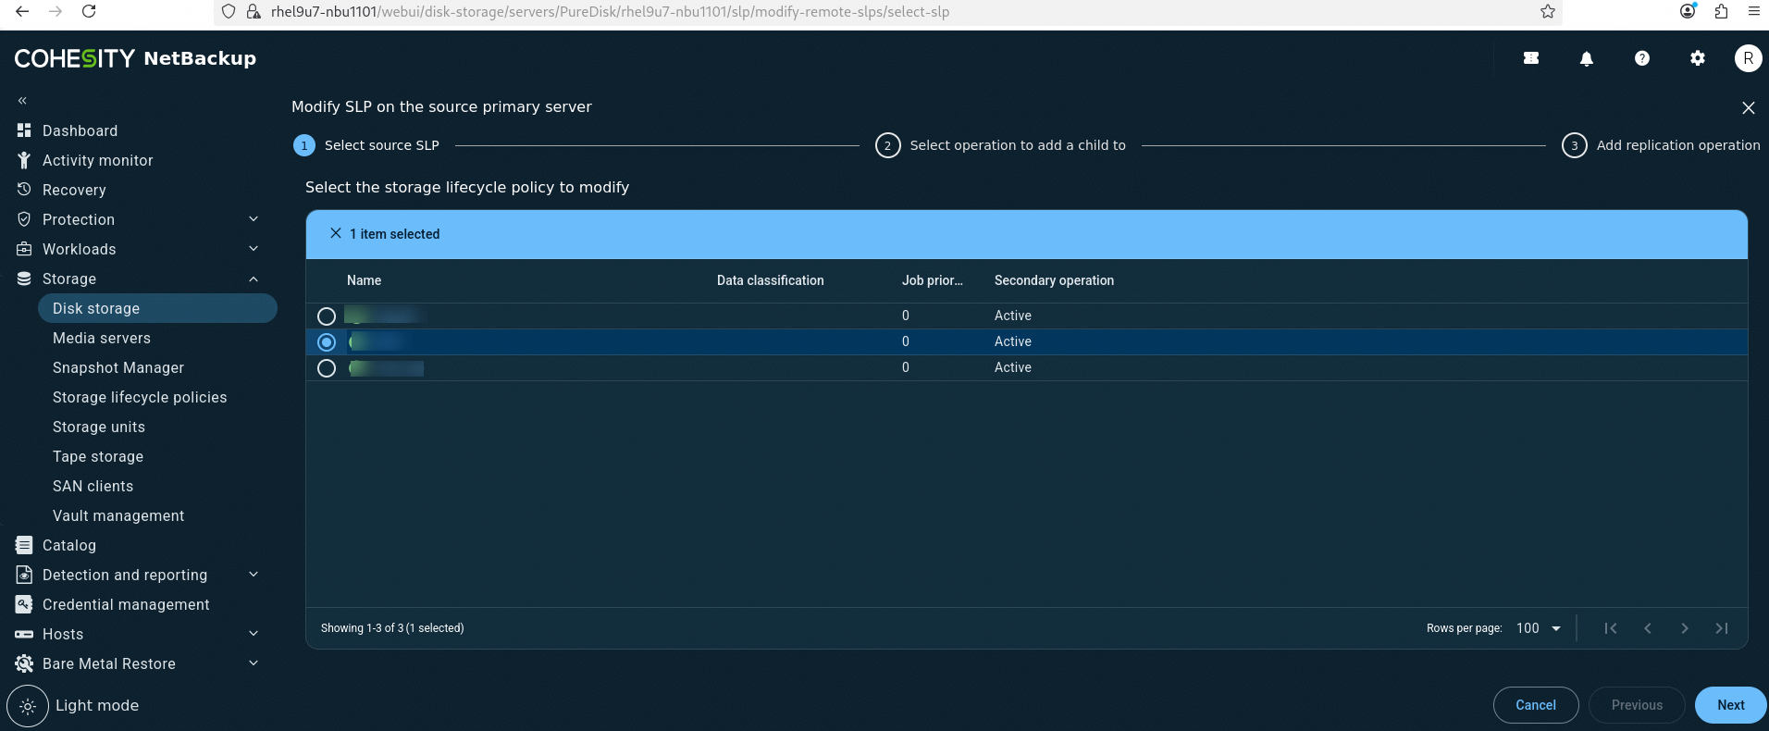Go to the first page of results

point(1611,628)
